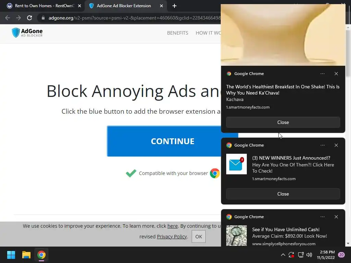Click the www.simplycellphonesforyou.com source text
The height and width of the screenshot is (263, 351).
(x=283, y=244)
